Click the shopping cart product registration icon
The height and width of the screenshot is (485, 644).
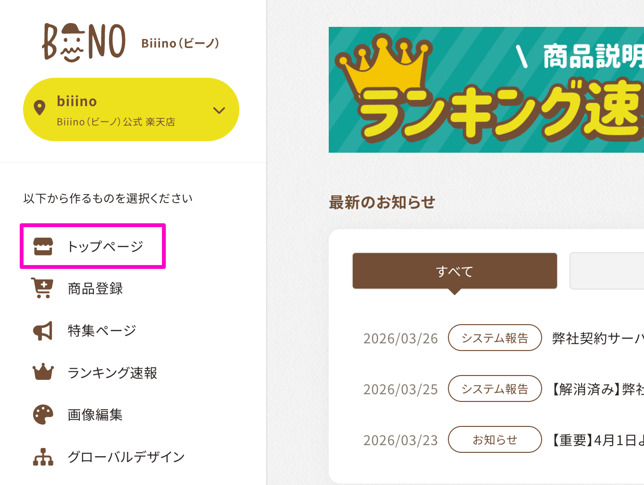(42, 288)
